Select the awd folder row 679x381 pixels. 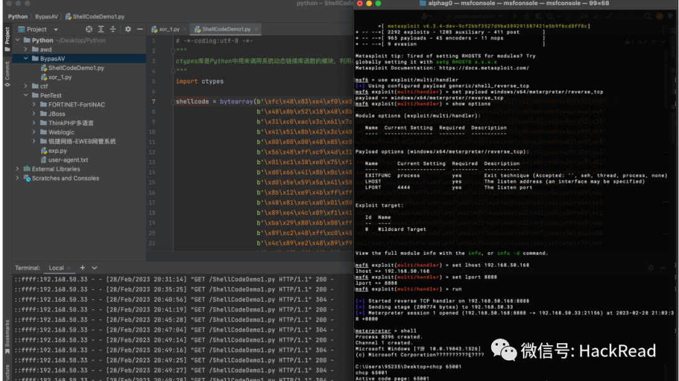click(x=79, y=50)
